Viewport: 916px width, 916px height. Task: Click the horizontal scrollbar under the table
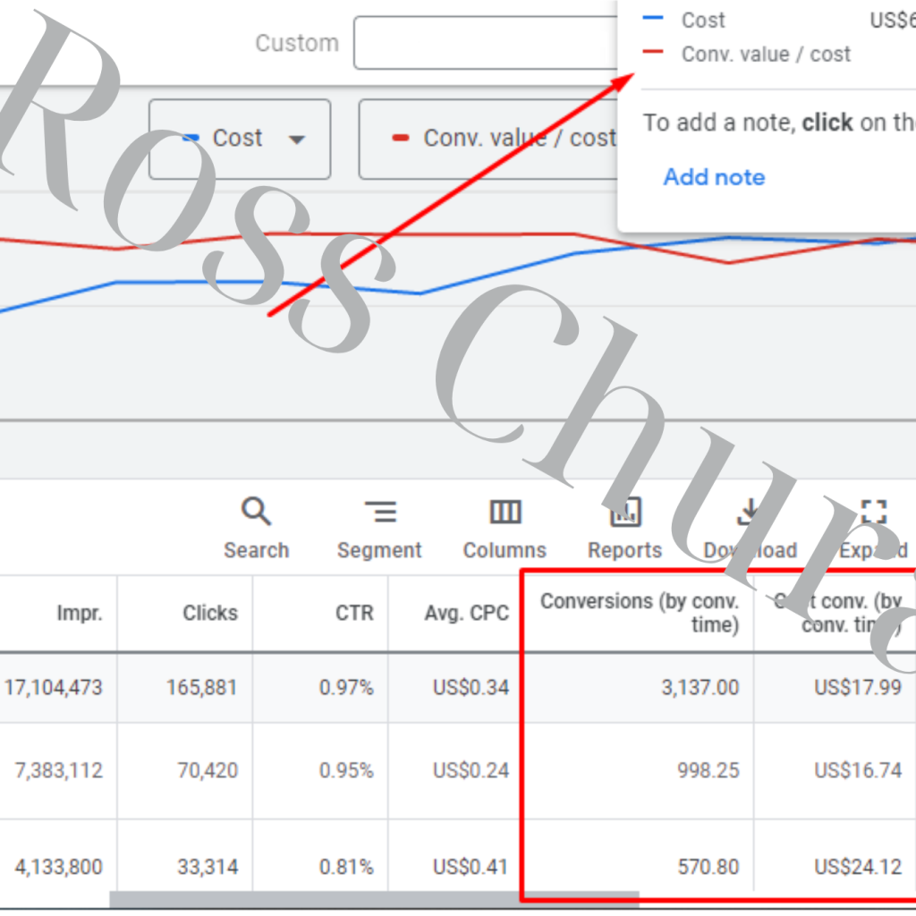374,900
